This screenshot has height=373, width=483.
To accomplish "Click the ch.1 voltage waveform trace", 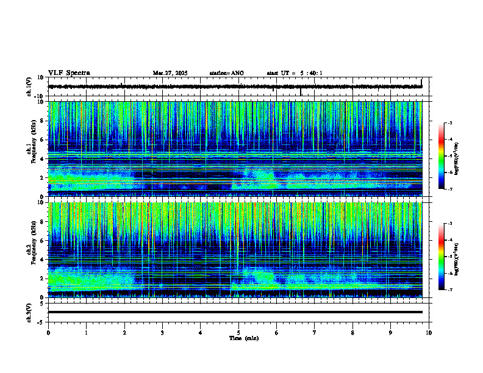I will coord(235,87).
